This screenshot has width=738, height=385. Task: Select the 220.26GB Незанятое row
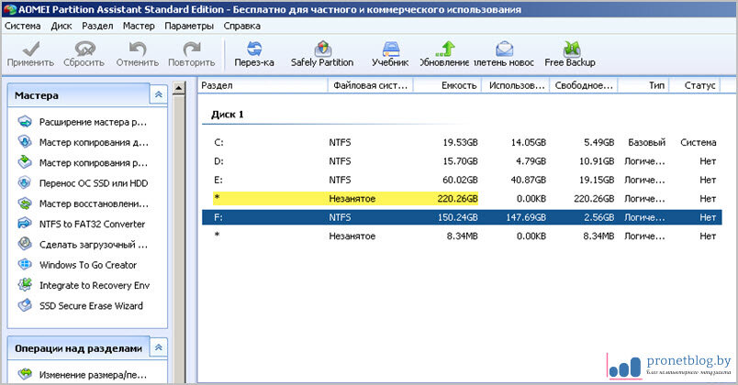click(462, 198)
